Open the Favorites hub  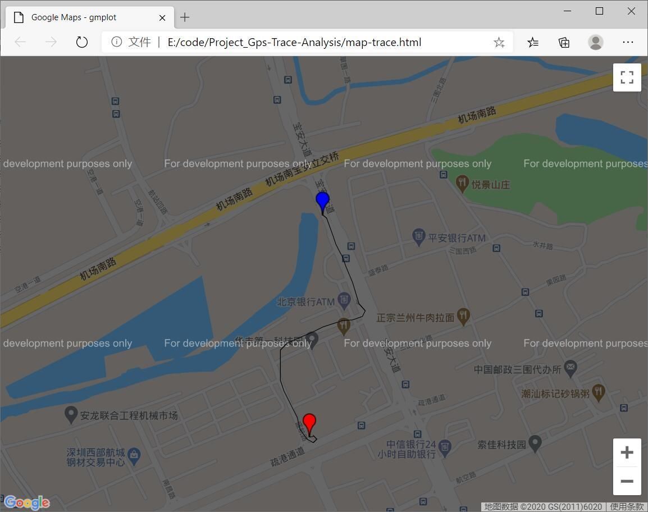(x=533, y=42)
